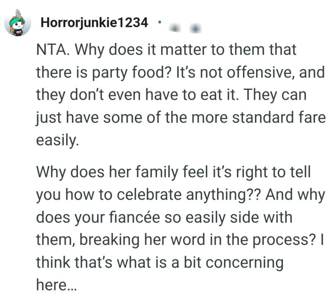Click the word easily. ending the first paragraph
329x304 pixels.
click(x=55, y=140)
